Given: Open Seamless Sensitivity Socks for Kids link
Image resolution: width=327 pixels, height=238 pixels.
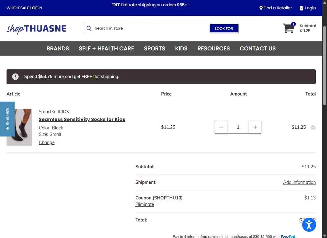Looking at the screenshot, I should point(82,119).
